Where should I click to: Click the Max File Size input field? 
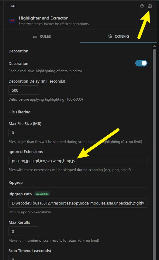pyautogui.click(x=24, y=133)
